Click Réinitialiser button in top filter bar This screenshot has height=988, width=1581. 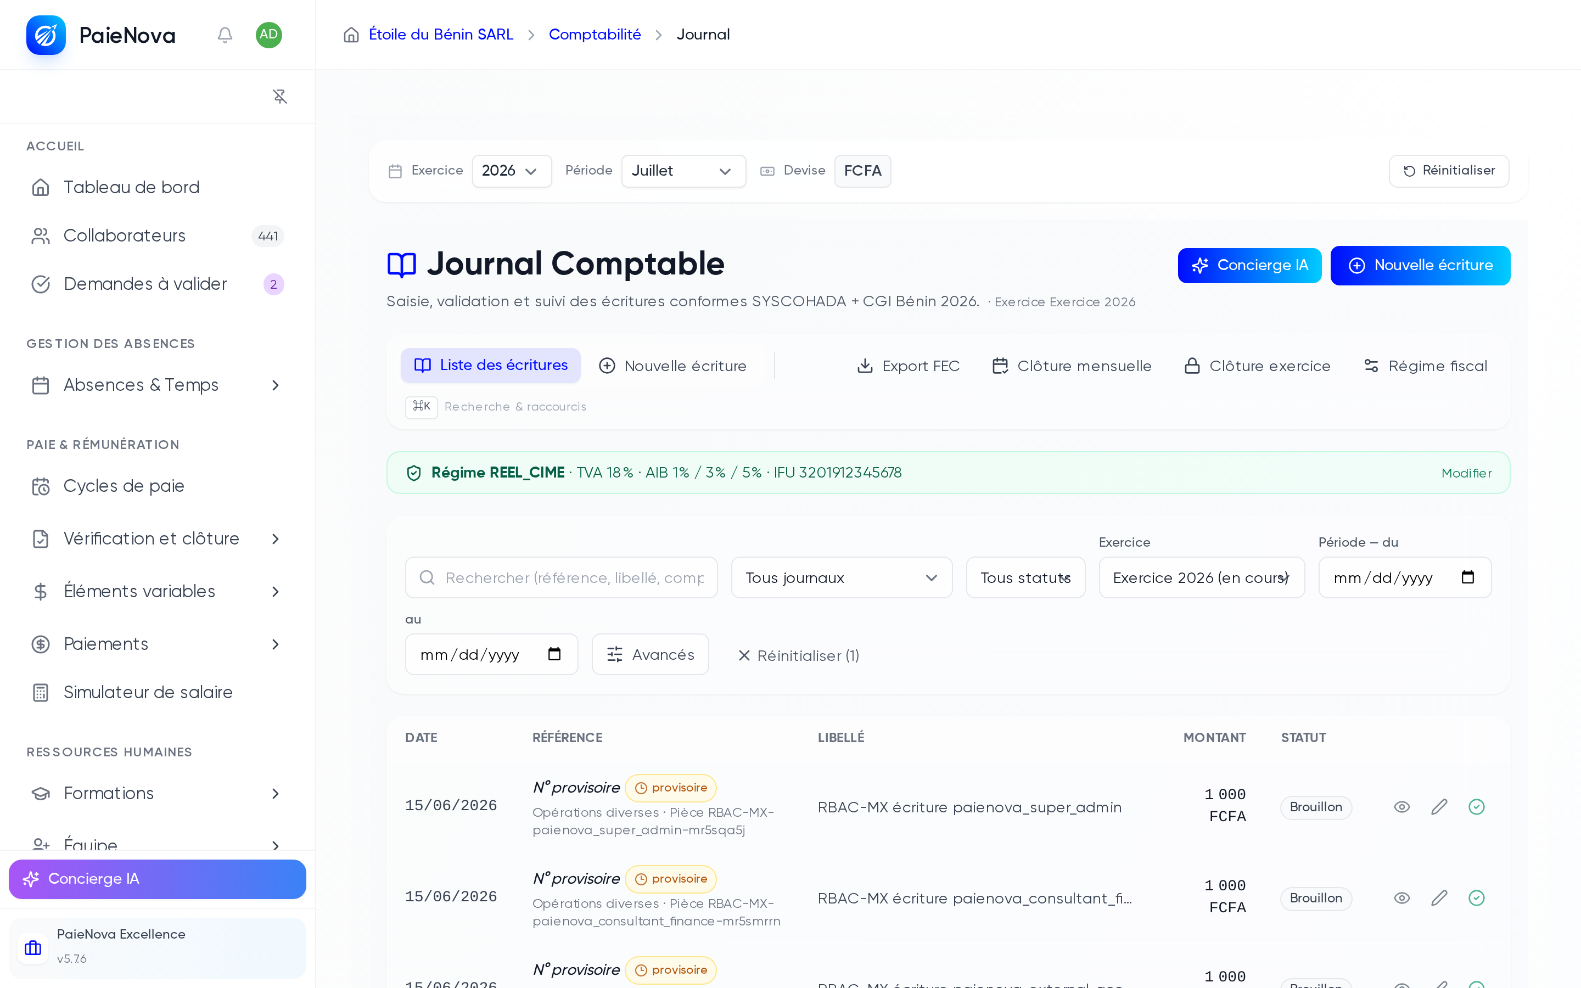(1449, 171)
